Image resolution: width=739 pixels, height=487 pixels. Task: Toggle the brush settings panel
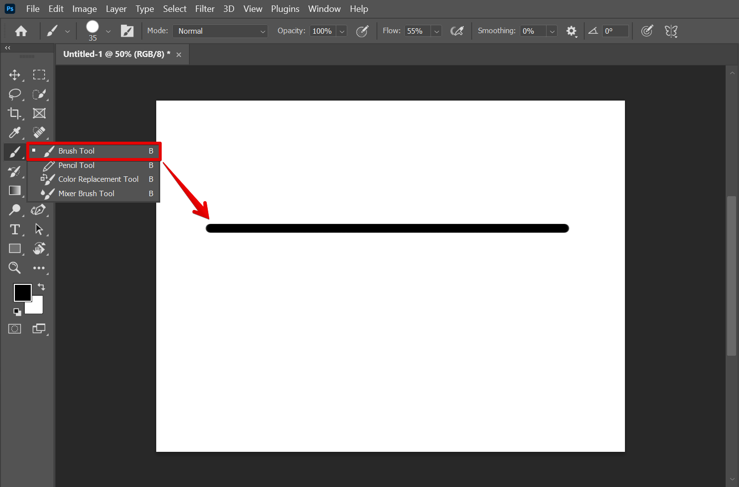point(127,31)
